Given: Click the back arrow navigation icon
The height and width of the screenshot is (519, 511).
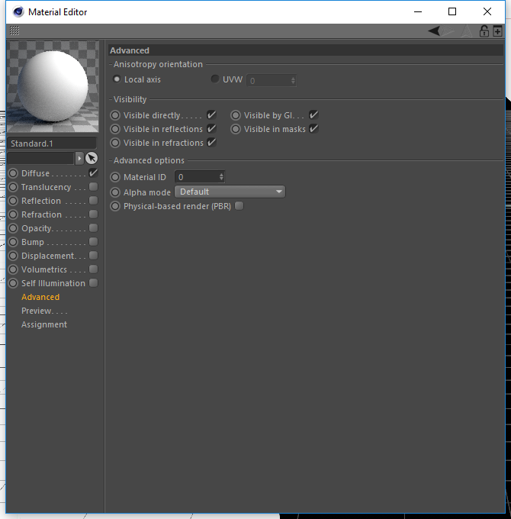Looking at the screenshot, I should (434, 31).
